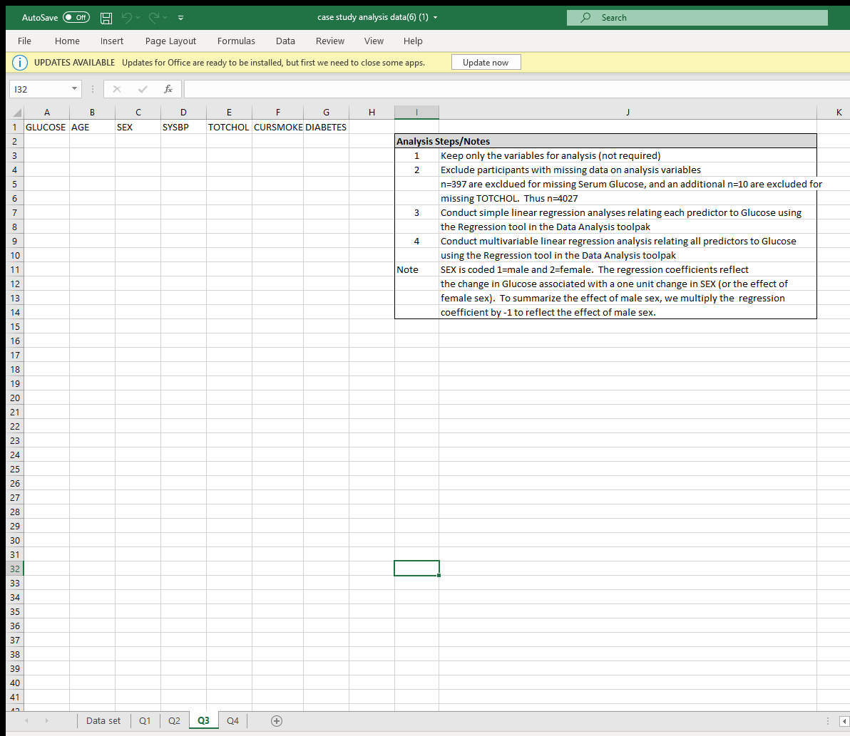Open the Page Layout ribbon tab

click(x=170, y=41)
